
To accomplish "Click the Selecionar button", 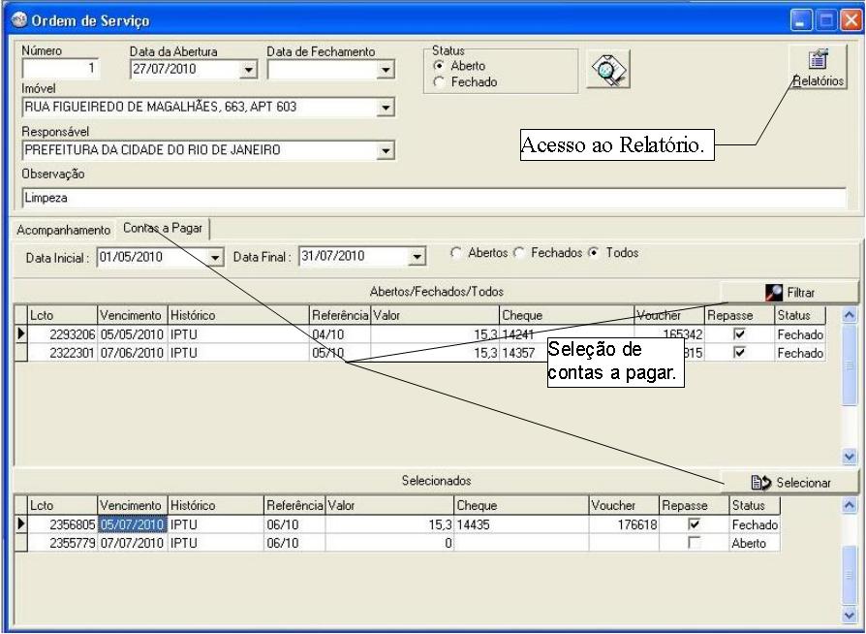I will pos(789,482).
